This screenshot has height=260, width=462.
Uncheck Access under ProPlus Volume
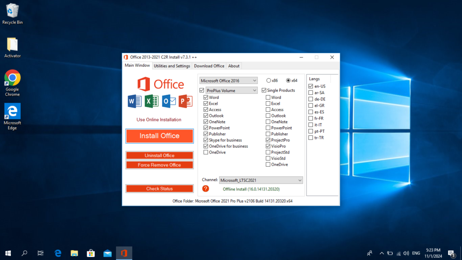[206, 110]
